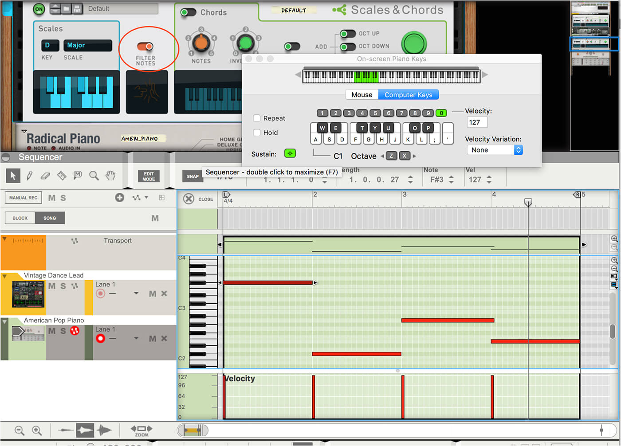This screenshot has height=446, width=621.
Task: Select the Hand tool
Action: coord(110,176)
